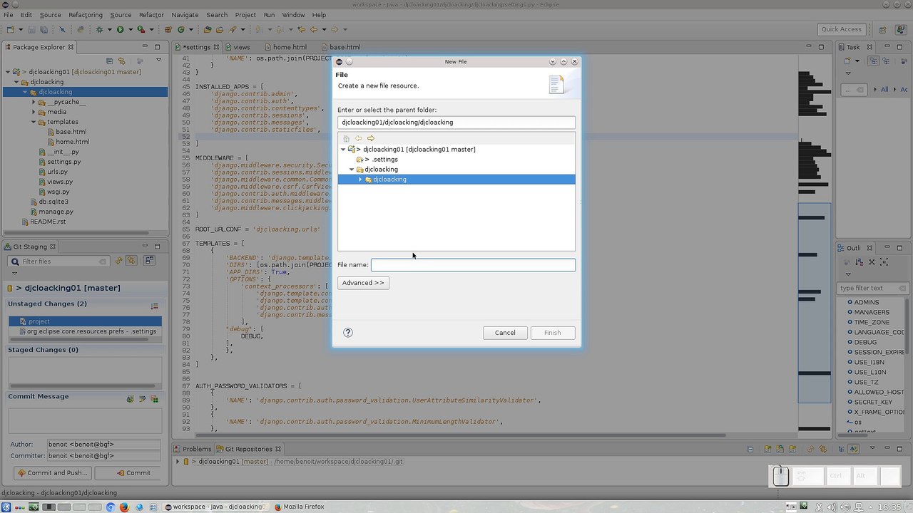Click the help question mark icon
Viewport: 913px width, 513px height.
coord(348,333)
